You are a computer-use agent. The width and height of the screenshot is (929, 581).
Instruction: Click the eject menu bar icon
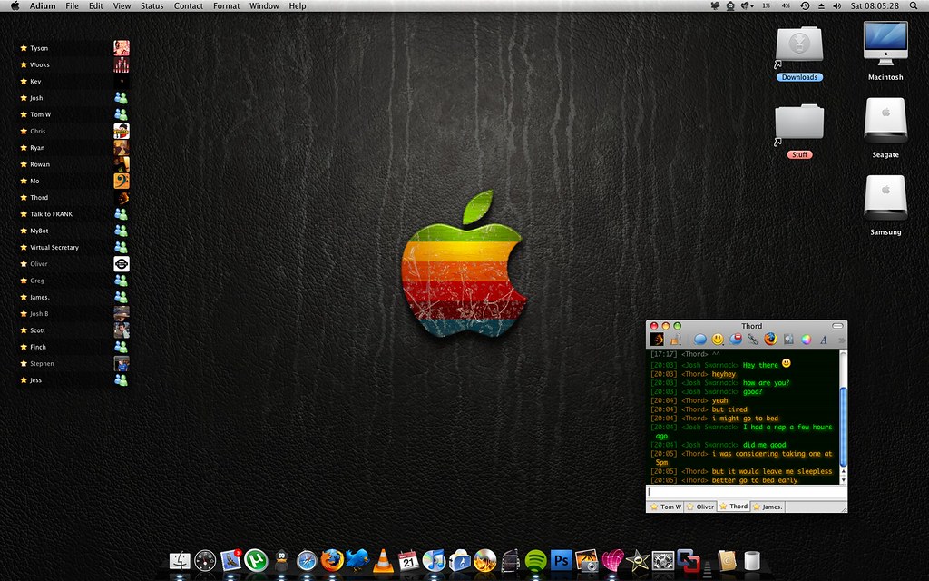pyautogui.click(x=821, y=6)
